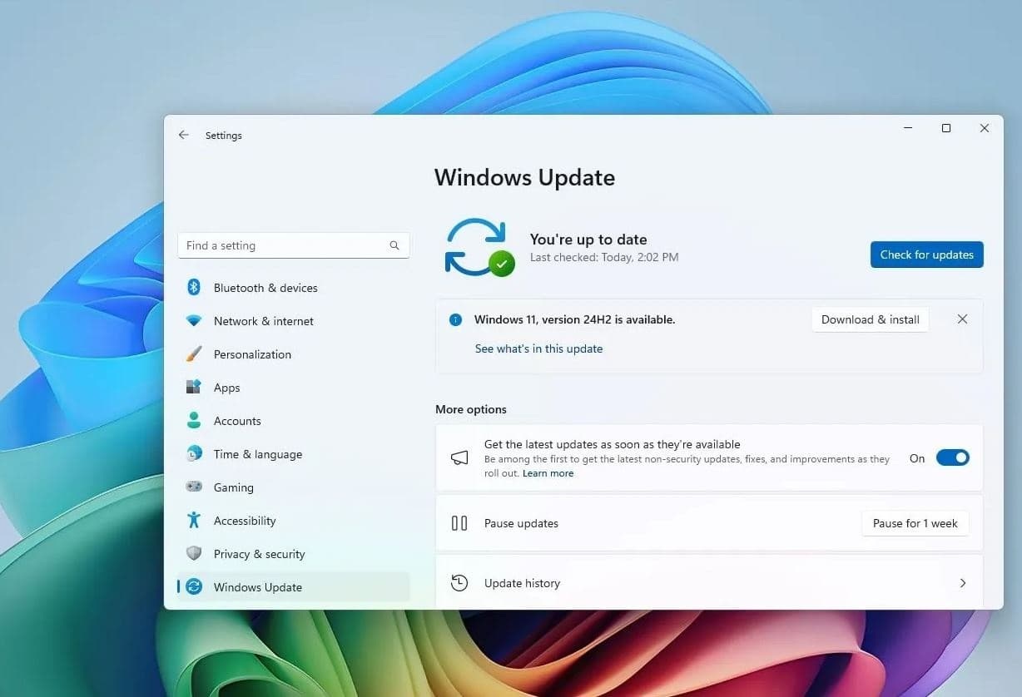Image resolution: width=1022 pixels, height=697 pixels.
Task: Turn off get latest updates toggle
Action: pyautogui.click(x=953, y=457)
